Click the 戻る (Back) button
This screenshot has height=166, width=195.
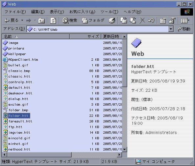point(12,20)
